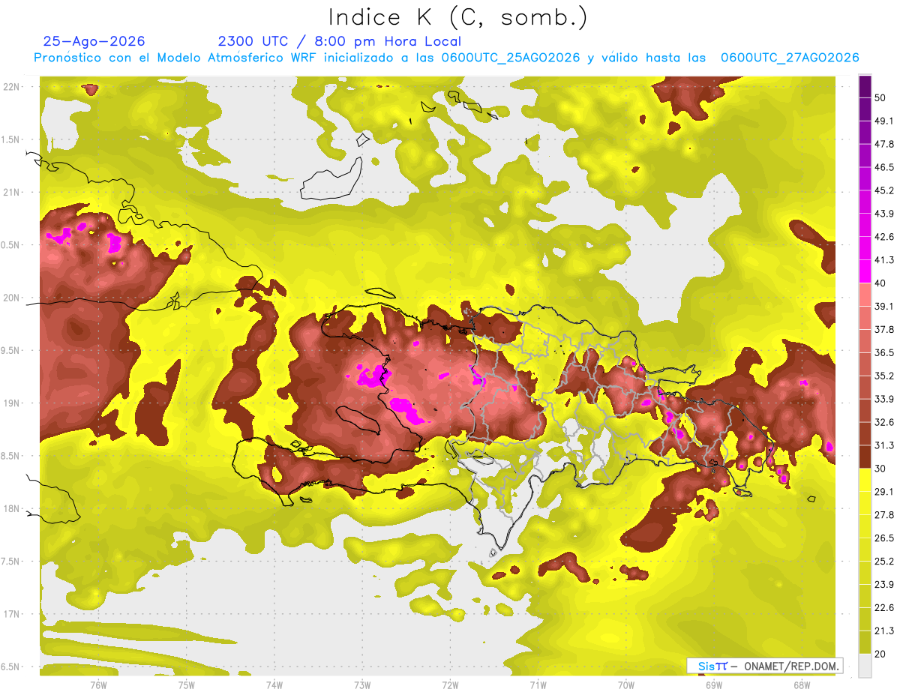Click the colorbar value "37.8"
Screen dimensions: 900x695
coord(884,329)
